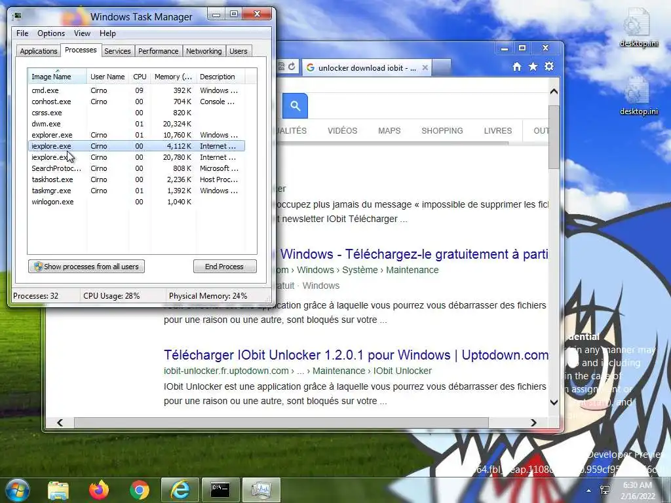
Task: Select upper desktop.ini desktop icon
Action: (x=638, y=28)
